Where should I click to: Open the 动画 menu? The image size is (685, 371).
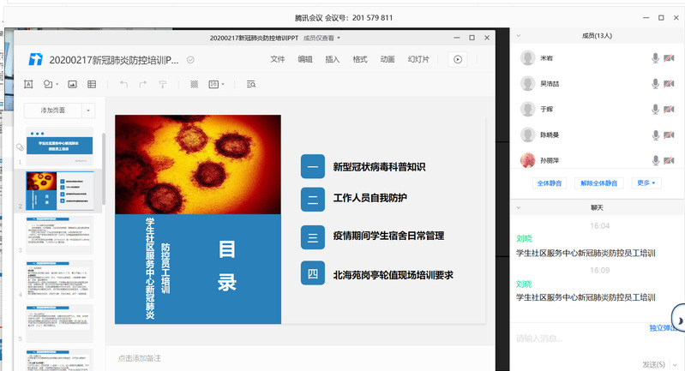pos(388,59)
